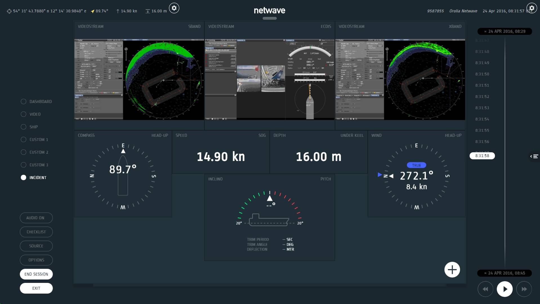Select the Ship view

pyautogui.click(x=29, y=127)
